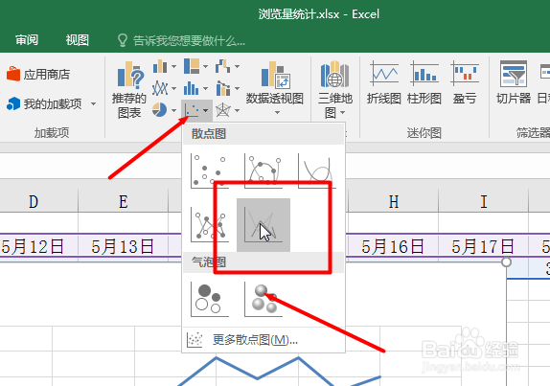Insert a pie or doughnut chart
The height and width of the screenshot is (386, 550).
click(x=160, y=110)
